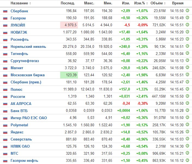192x164 pixels.
Task: Click the clock icon in Татнефть row
Action: pos(187,53)
